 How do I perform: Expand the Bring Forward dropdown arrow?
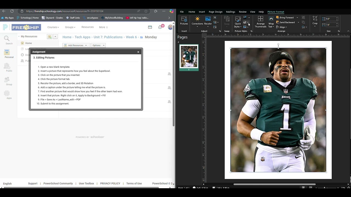(297, 18)
